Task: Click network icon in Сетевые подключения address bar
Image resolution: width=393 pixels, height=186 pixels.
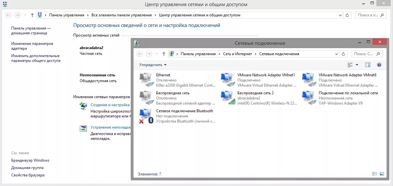Action: point(172,54)
